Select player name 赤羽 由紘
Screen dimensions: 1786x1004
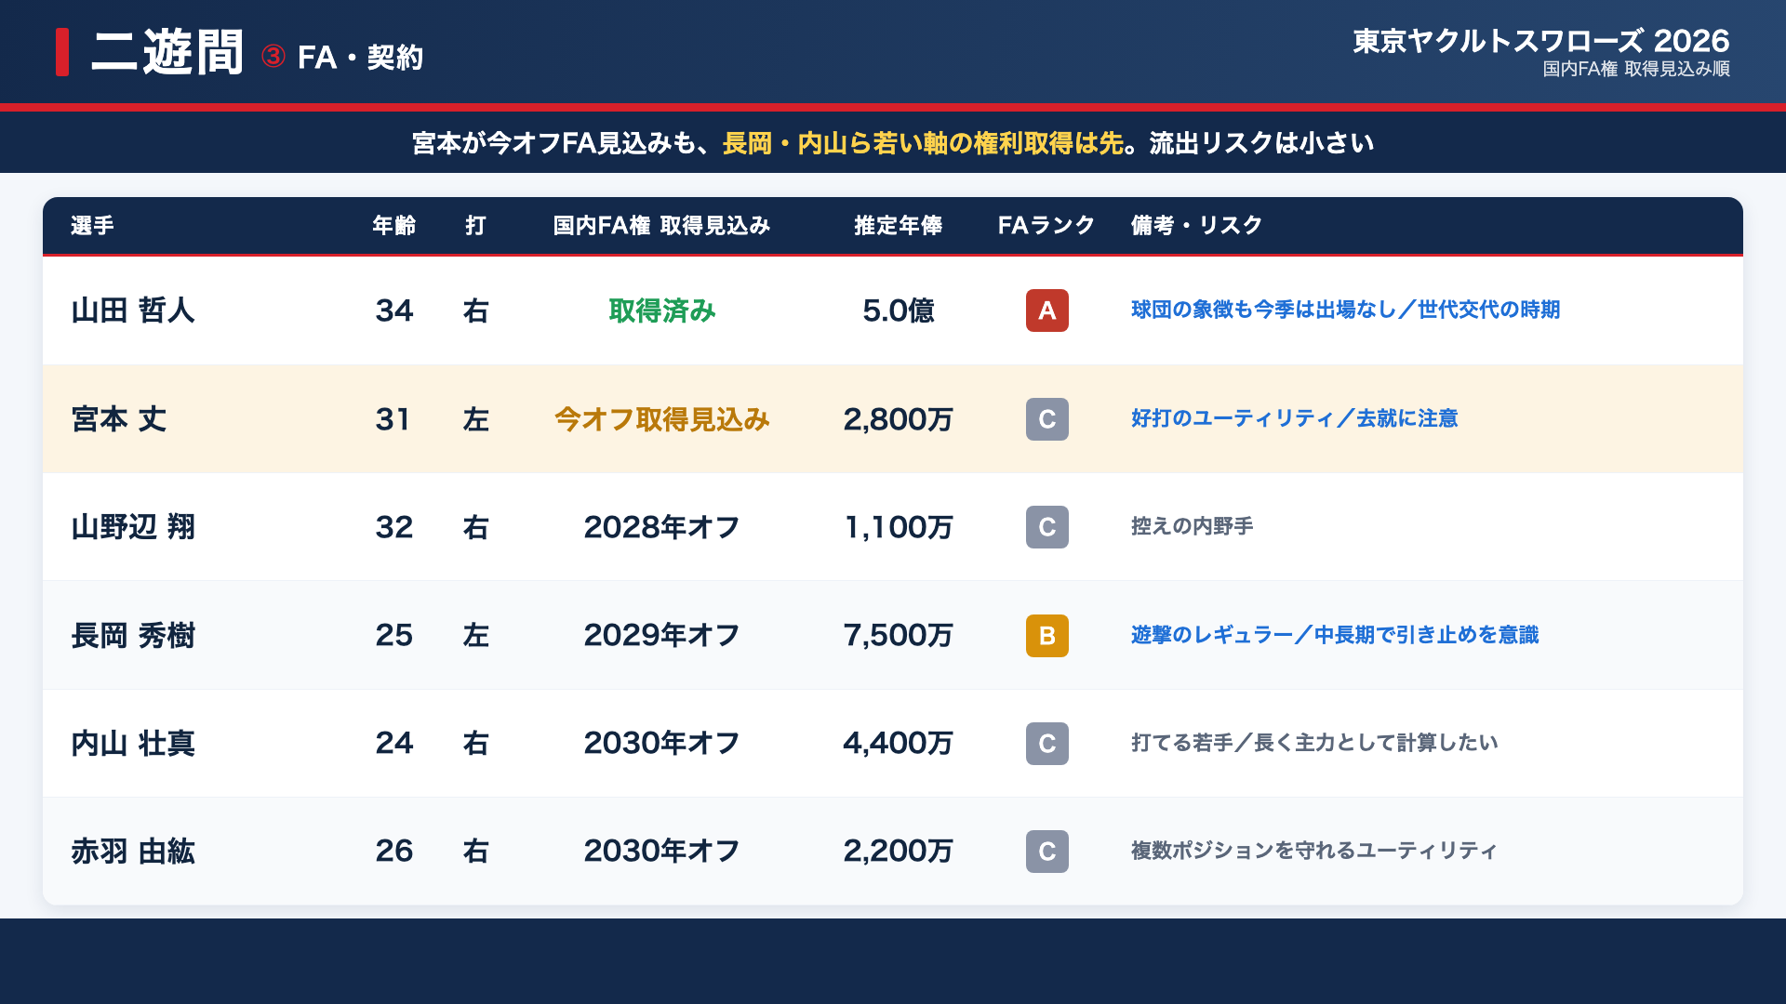133,852
